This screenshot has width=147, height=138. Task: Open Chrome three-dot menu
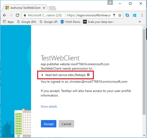[142, 15]
